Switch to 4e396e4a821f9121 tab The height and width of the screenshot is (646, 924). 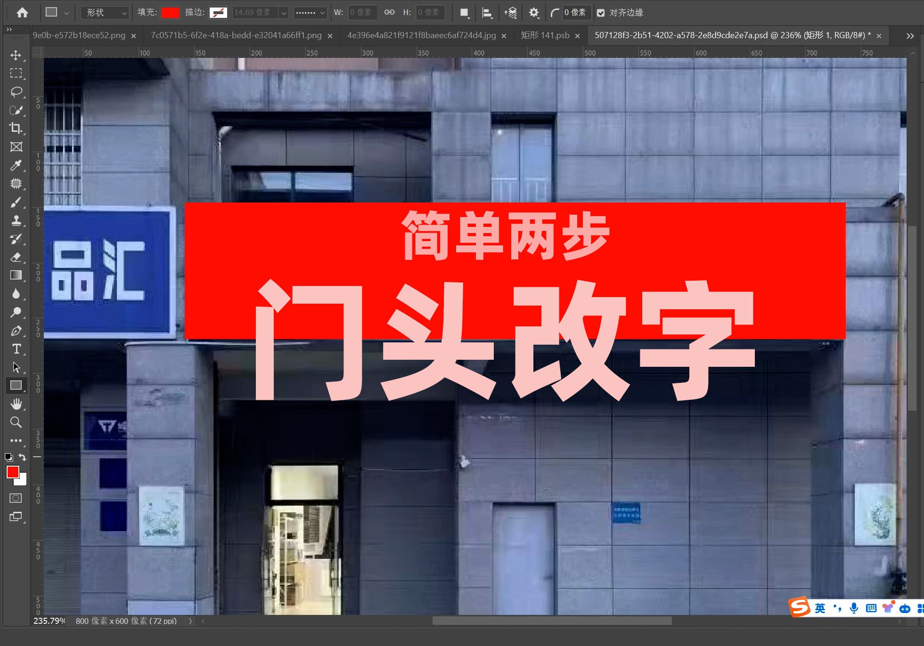(422, 35)
